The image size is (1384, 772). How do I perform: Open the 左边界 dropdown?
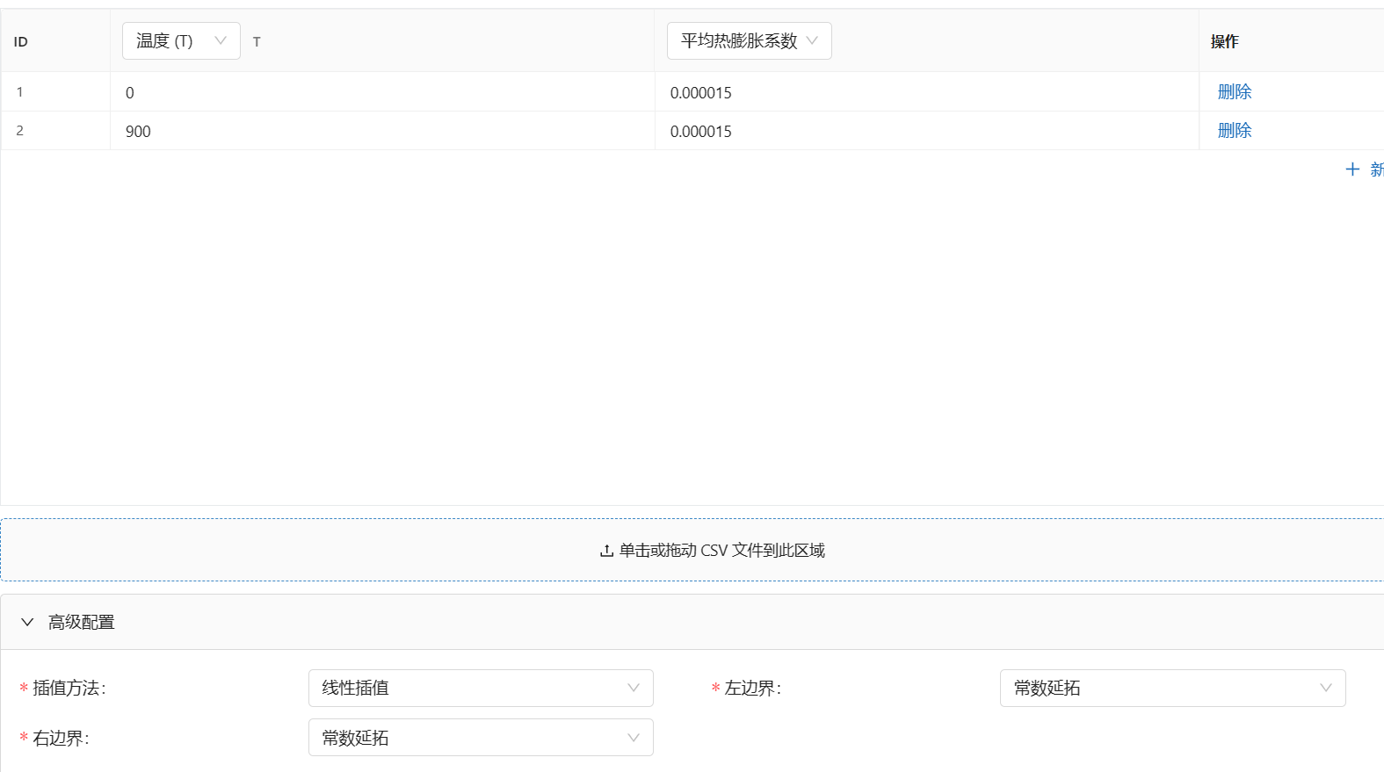(1172, 688)
